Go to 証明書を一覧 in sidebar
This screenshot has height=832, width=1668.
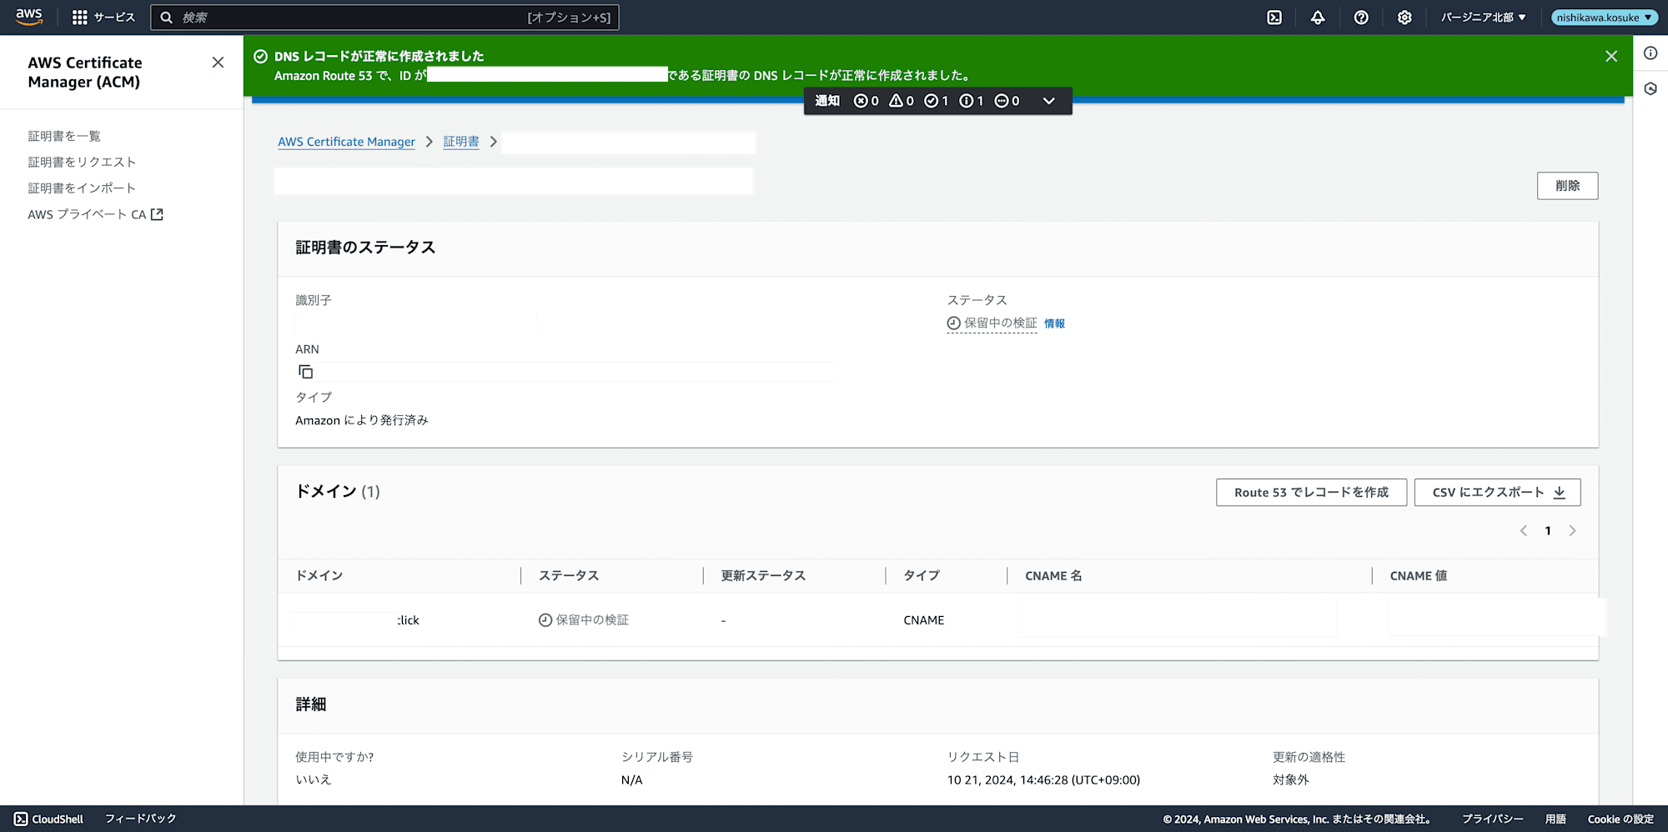[x=64, y=136]
